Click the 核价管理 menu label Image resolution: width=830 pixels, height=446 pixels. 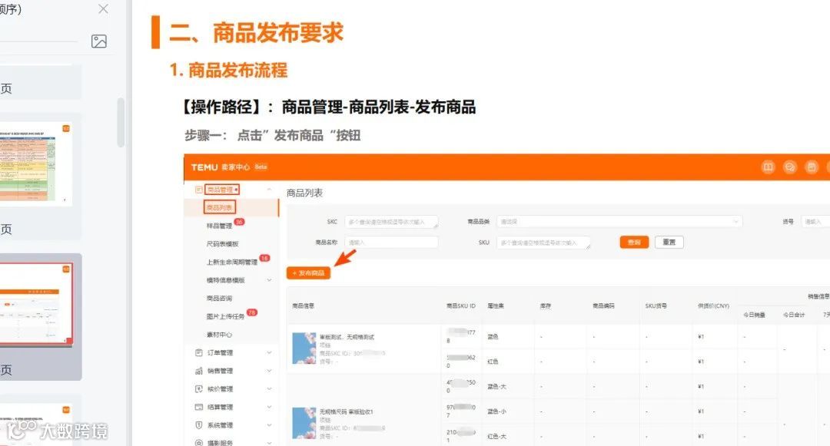tap(221, 389)
